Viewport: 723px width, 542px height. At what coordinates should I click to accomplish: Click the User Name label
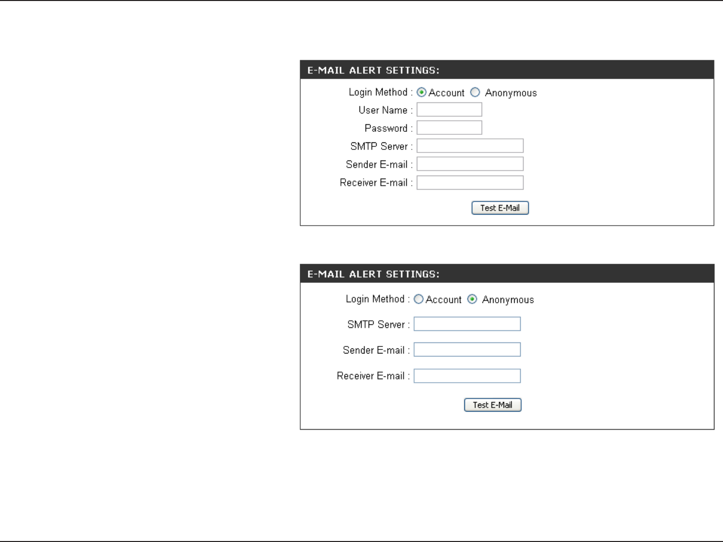coord(385,110)
